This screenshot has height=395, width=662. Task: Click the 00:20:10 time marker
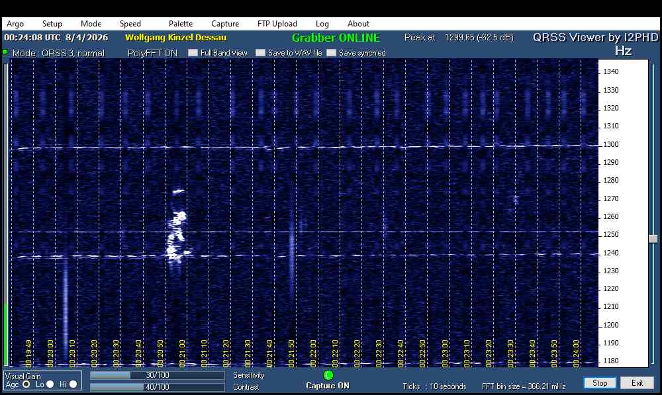tap(72, 353)
